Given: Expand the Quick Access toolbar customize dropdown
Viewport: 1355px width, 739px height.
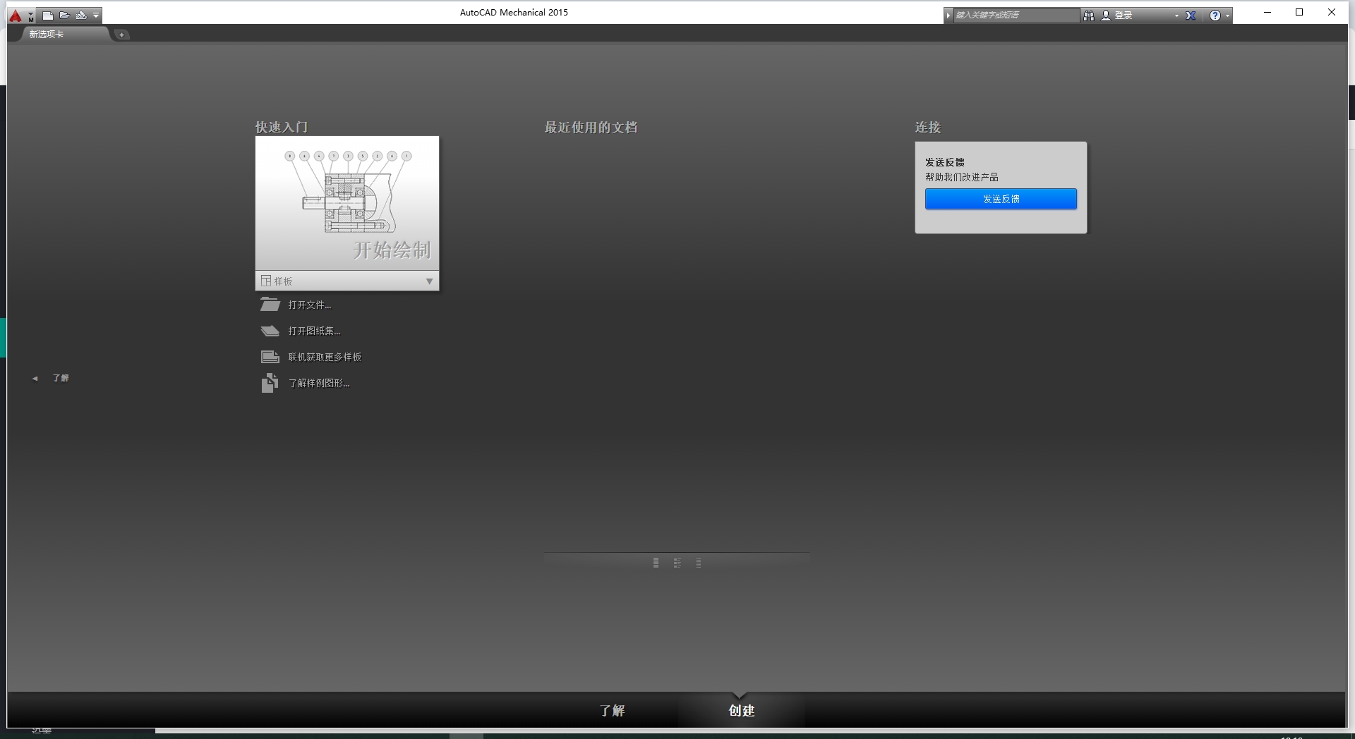Looking at the screenshot, I should click(x=96, y=15).
